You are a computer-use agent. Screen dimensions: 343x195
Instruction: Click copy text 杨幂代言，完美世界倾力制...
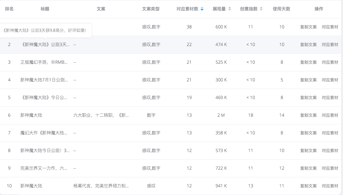(x=101, y=186)
